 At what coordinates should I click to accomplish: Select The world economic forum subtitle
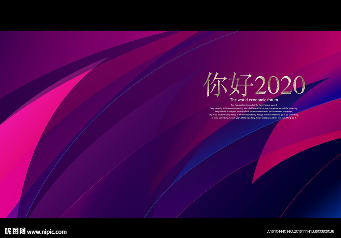(x=255, y=99)
